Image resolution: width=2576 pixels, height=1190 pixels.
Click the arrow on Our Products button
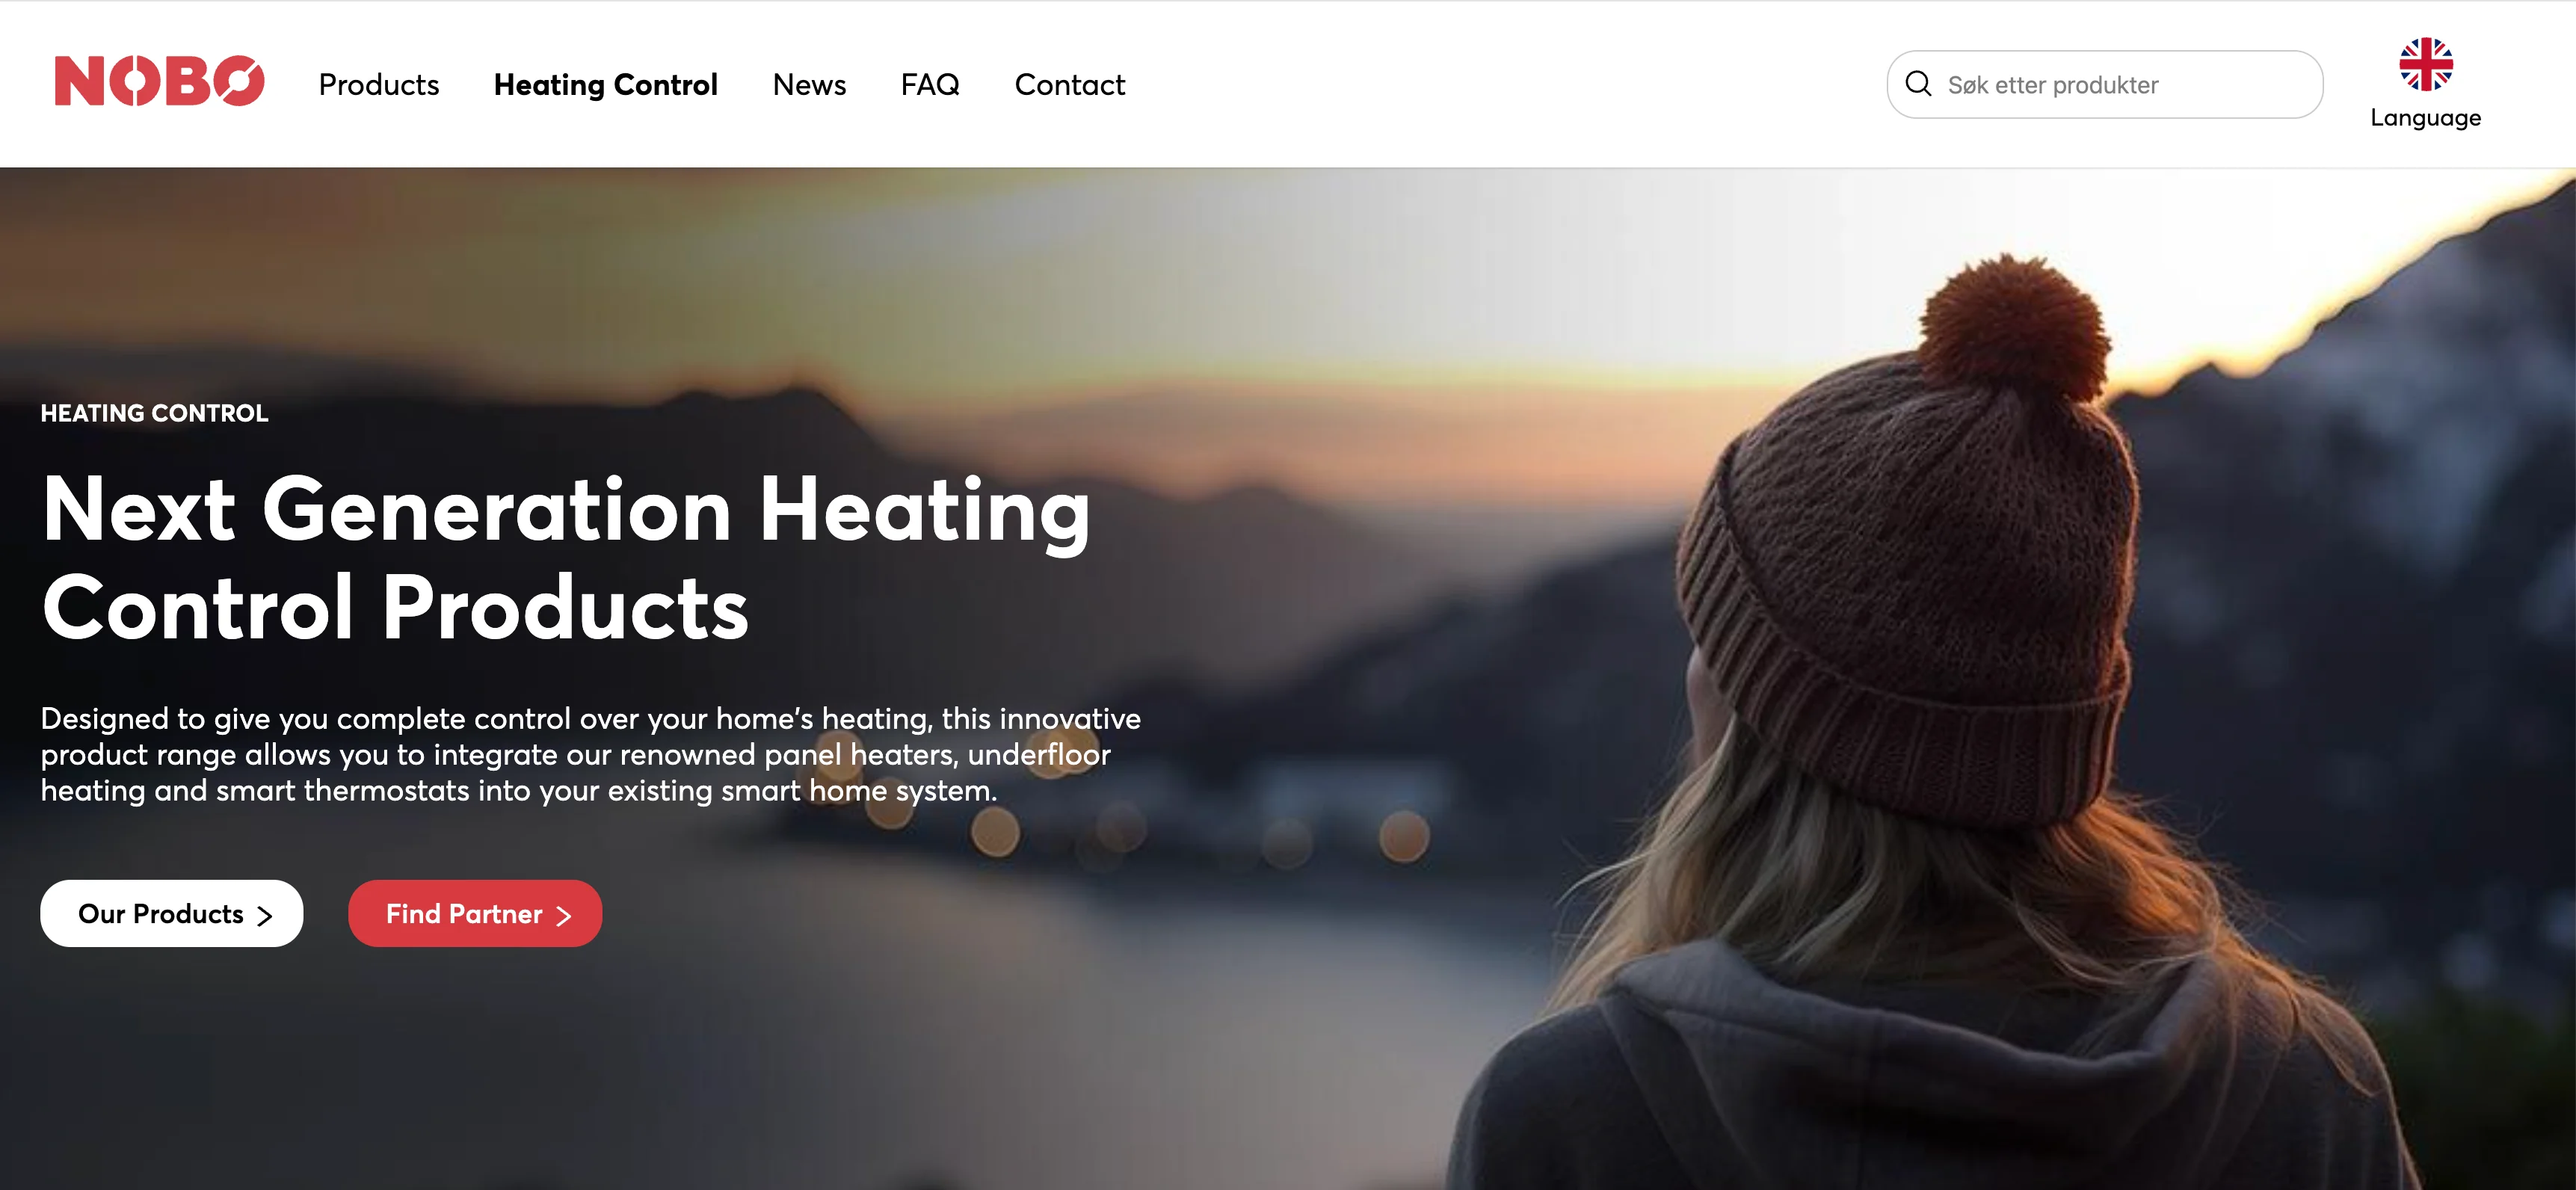pos(265,915)
